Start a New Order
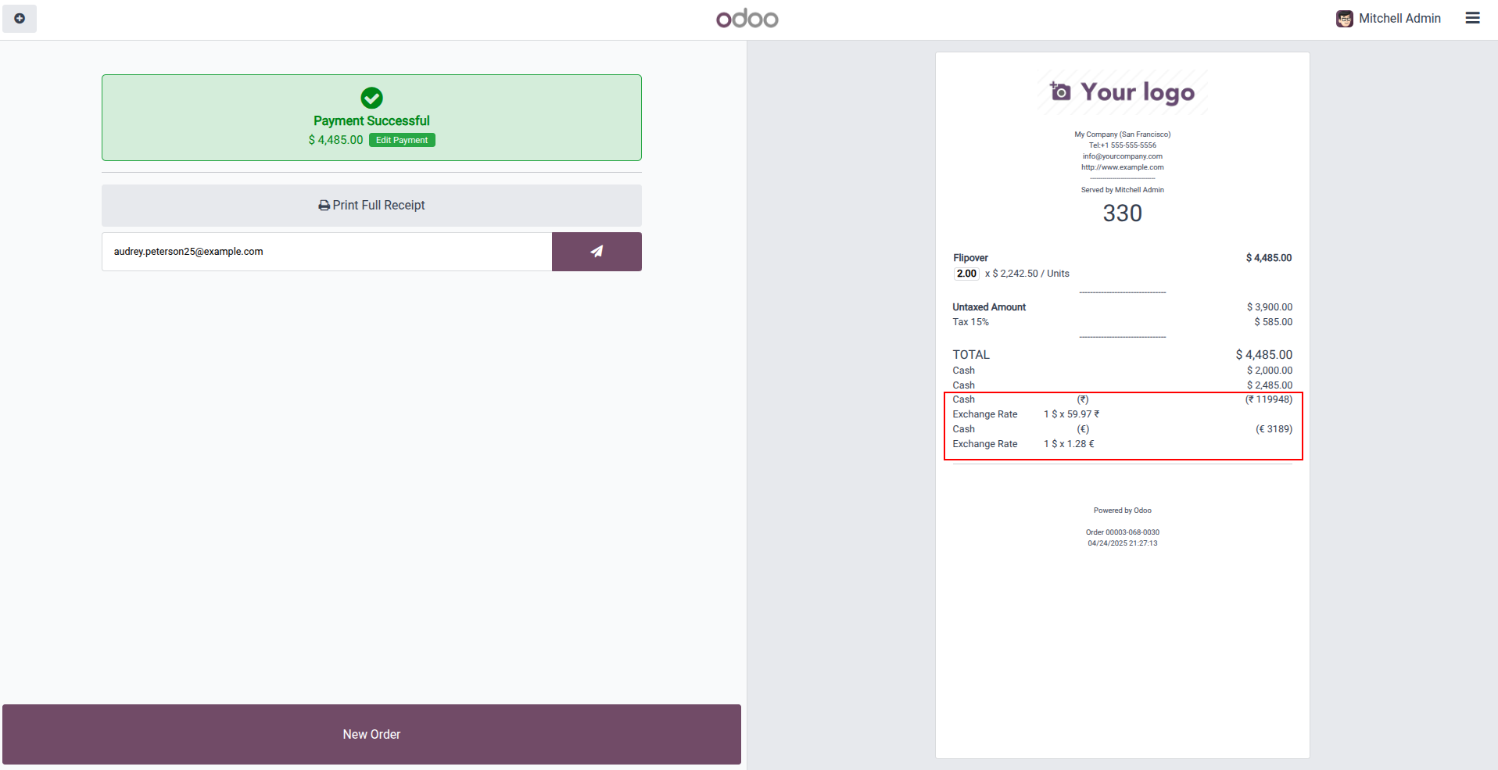The height and width of the screenshot is (770, 1498). click(371, 734)
